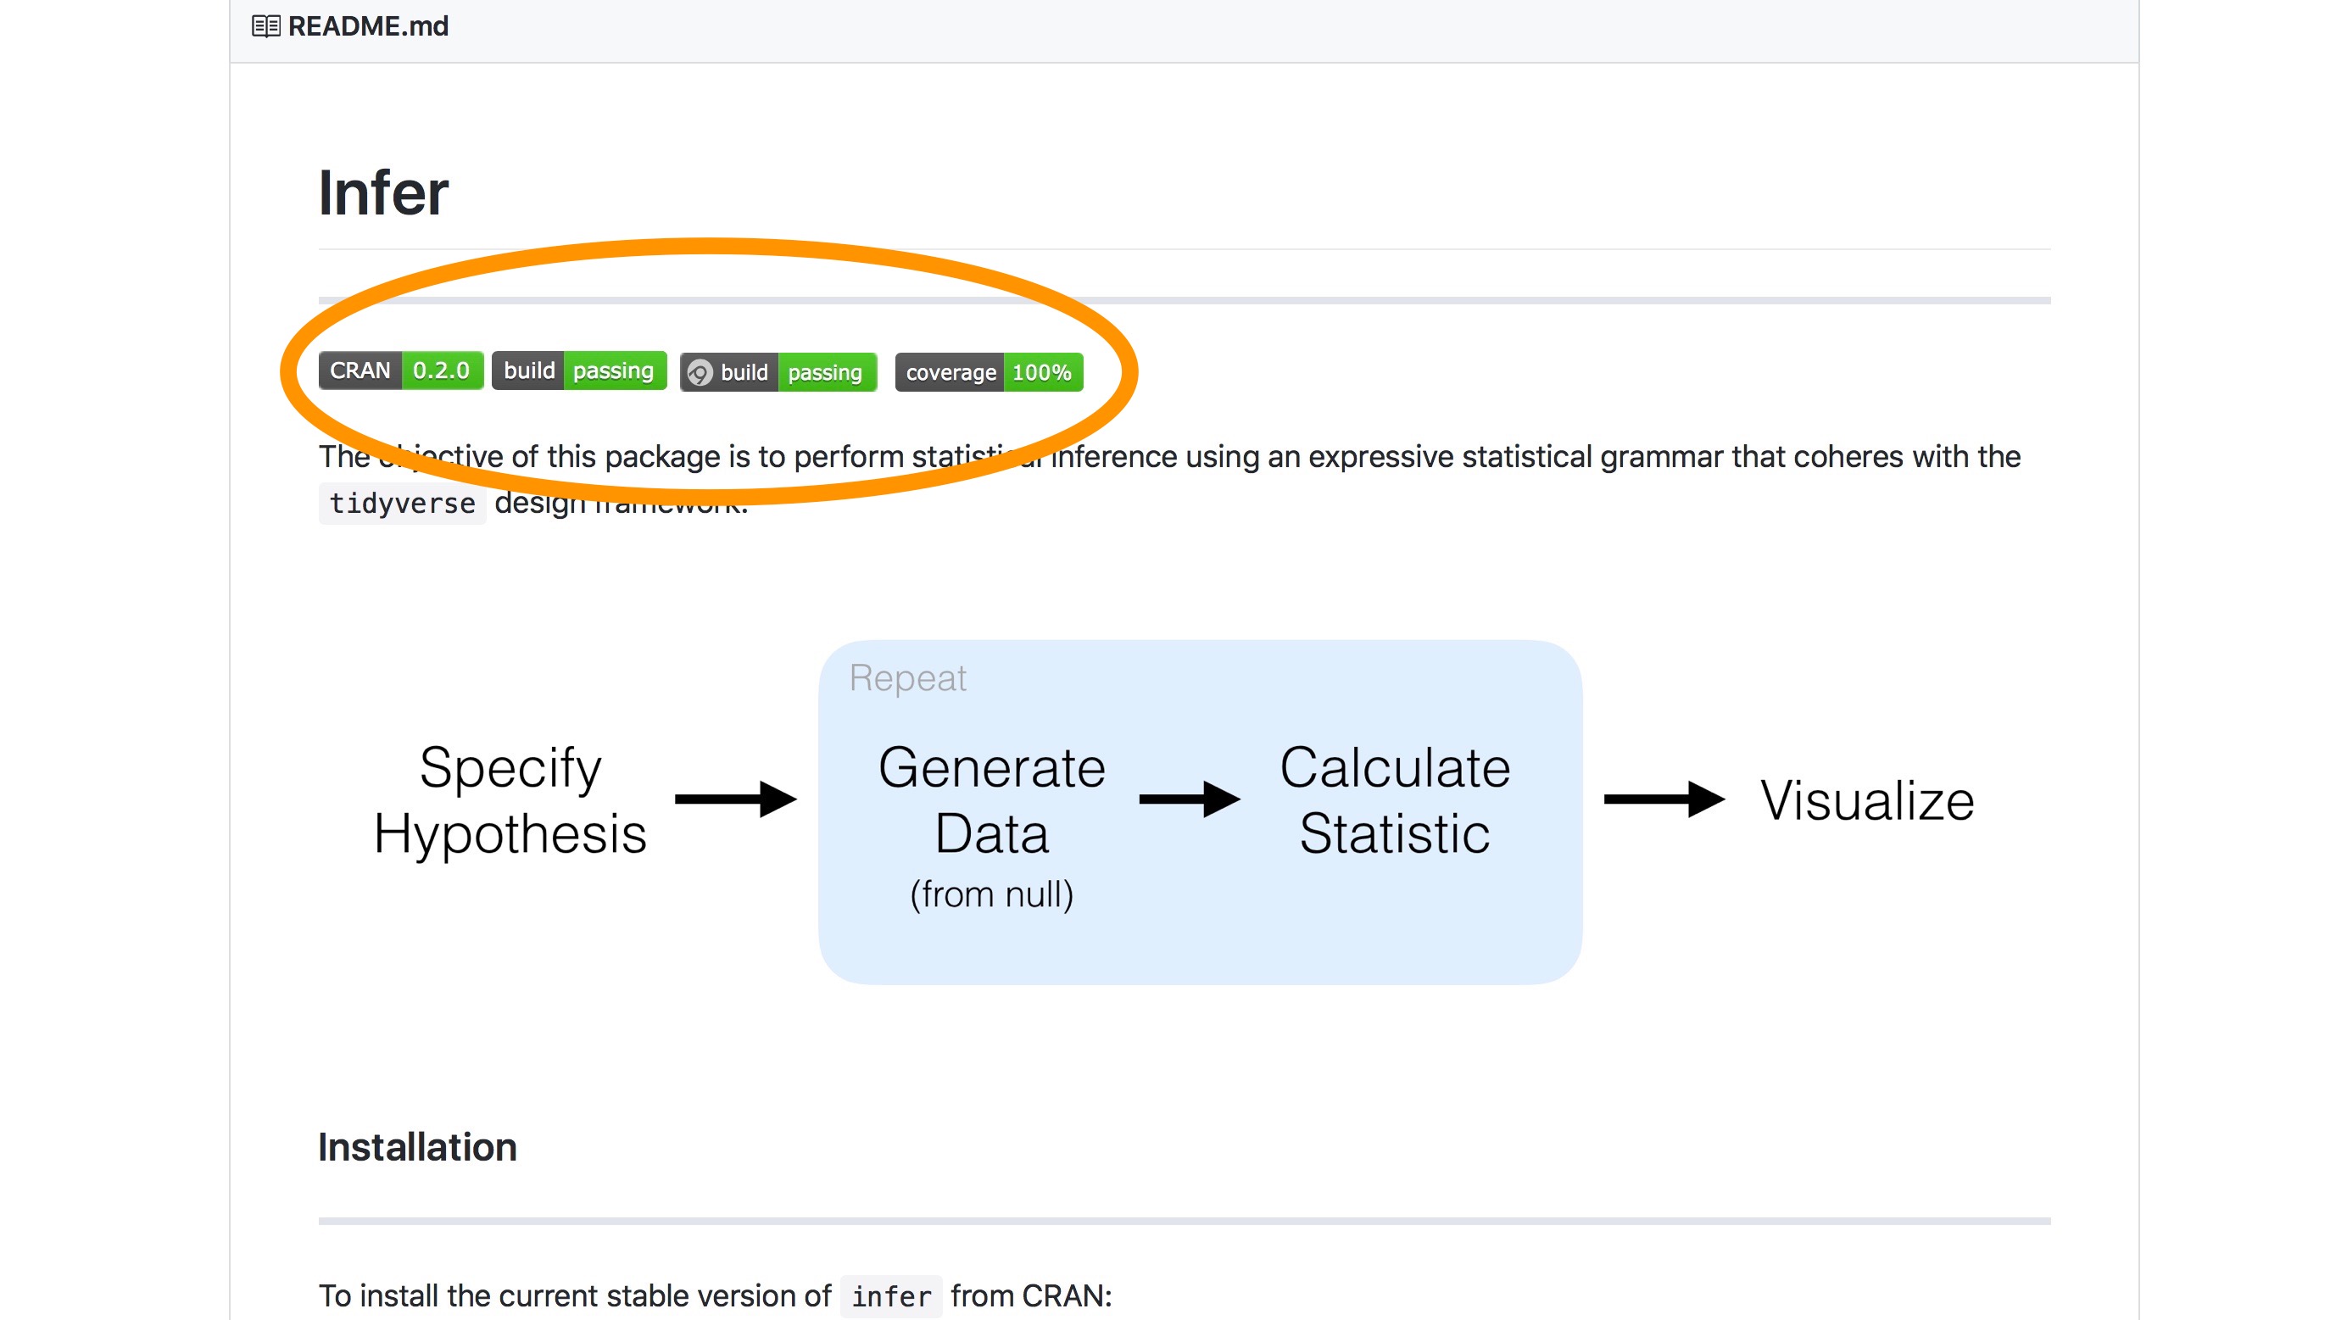Click arrow after Specify Hypothesis
Viewport: 2347px width, 1320px height.
coord(735,799)
